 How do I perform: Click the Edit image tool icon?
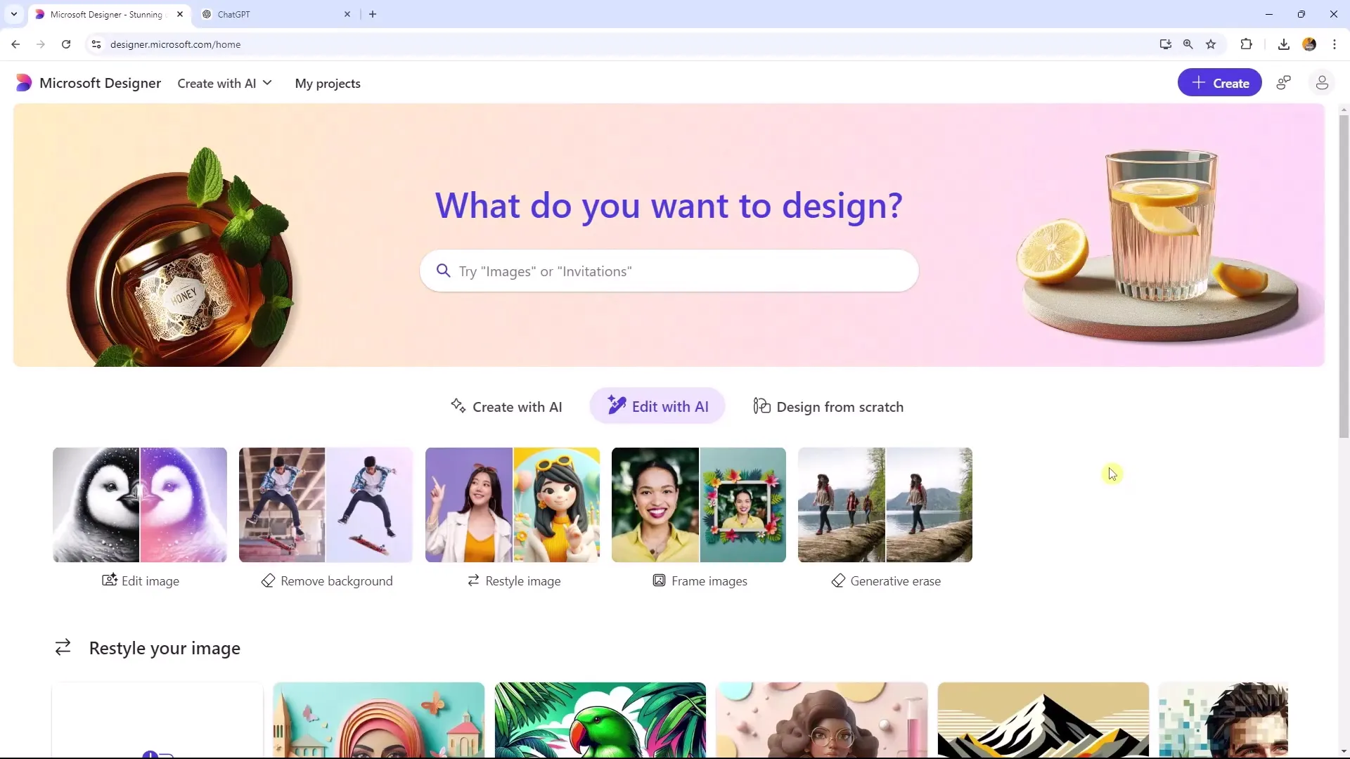pos(108,580)
